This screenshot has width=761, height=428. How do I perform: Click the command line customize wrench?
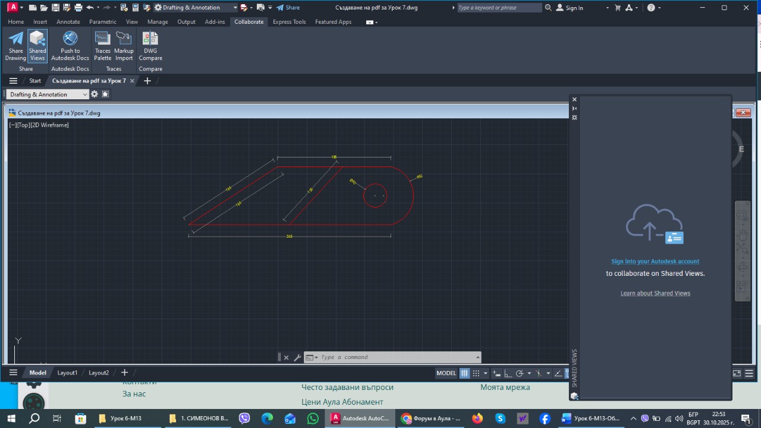[x=297, y=358]
